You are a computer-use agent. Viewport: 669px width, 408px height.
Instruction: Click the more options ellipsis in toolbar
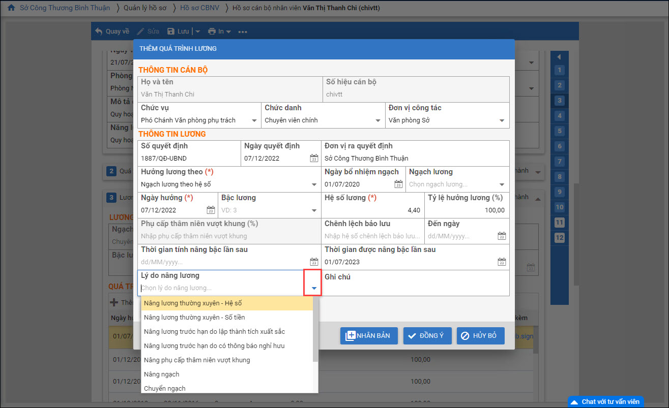tap(242, 32)
